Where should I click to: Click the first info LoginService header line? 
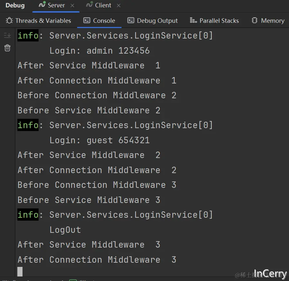click(115, 35)
